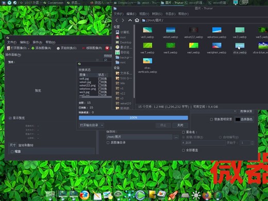The width and height of the screenshot is (268, 201).
Task: Open the picture paint icon in dock
Action: (108, 195)
